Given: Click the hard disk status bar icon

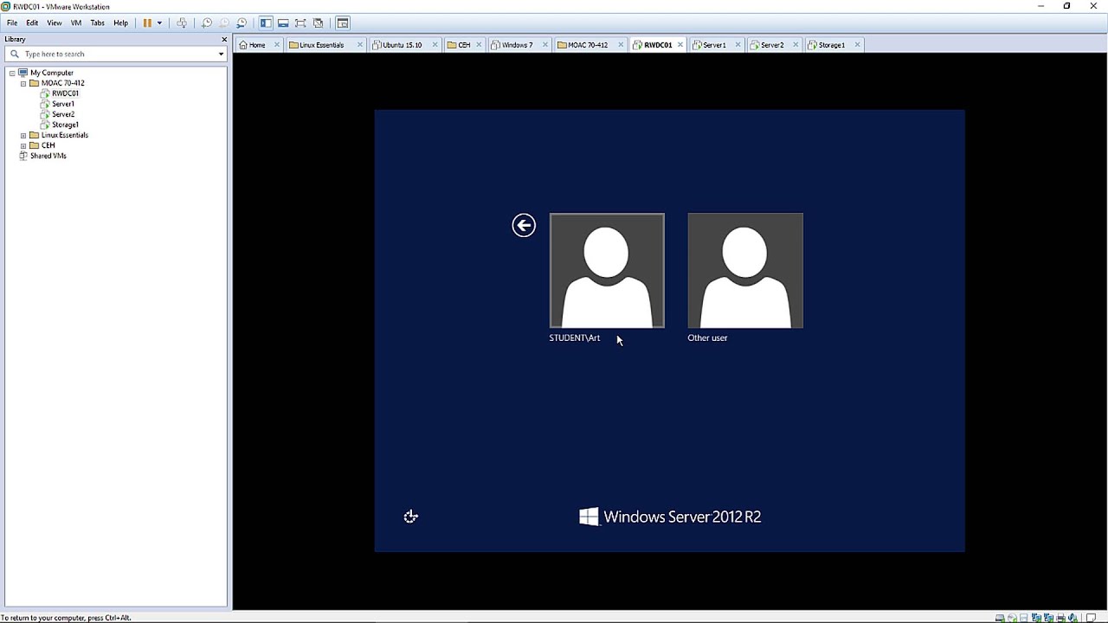Looking at the screenshot, I should (1000, 618).
